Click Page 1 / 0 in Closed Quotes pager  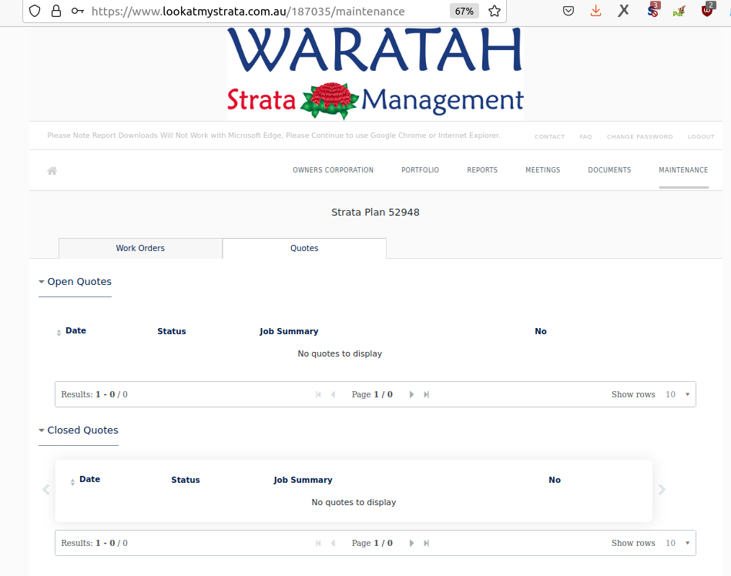[372, 544]
